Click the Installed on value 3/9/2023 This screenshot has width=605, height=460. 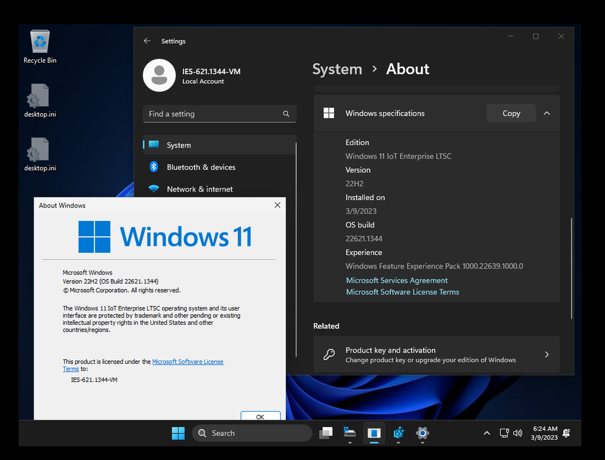tap(361, 211)
